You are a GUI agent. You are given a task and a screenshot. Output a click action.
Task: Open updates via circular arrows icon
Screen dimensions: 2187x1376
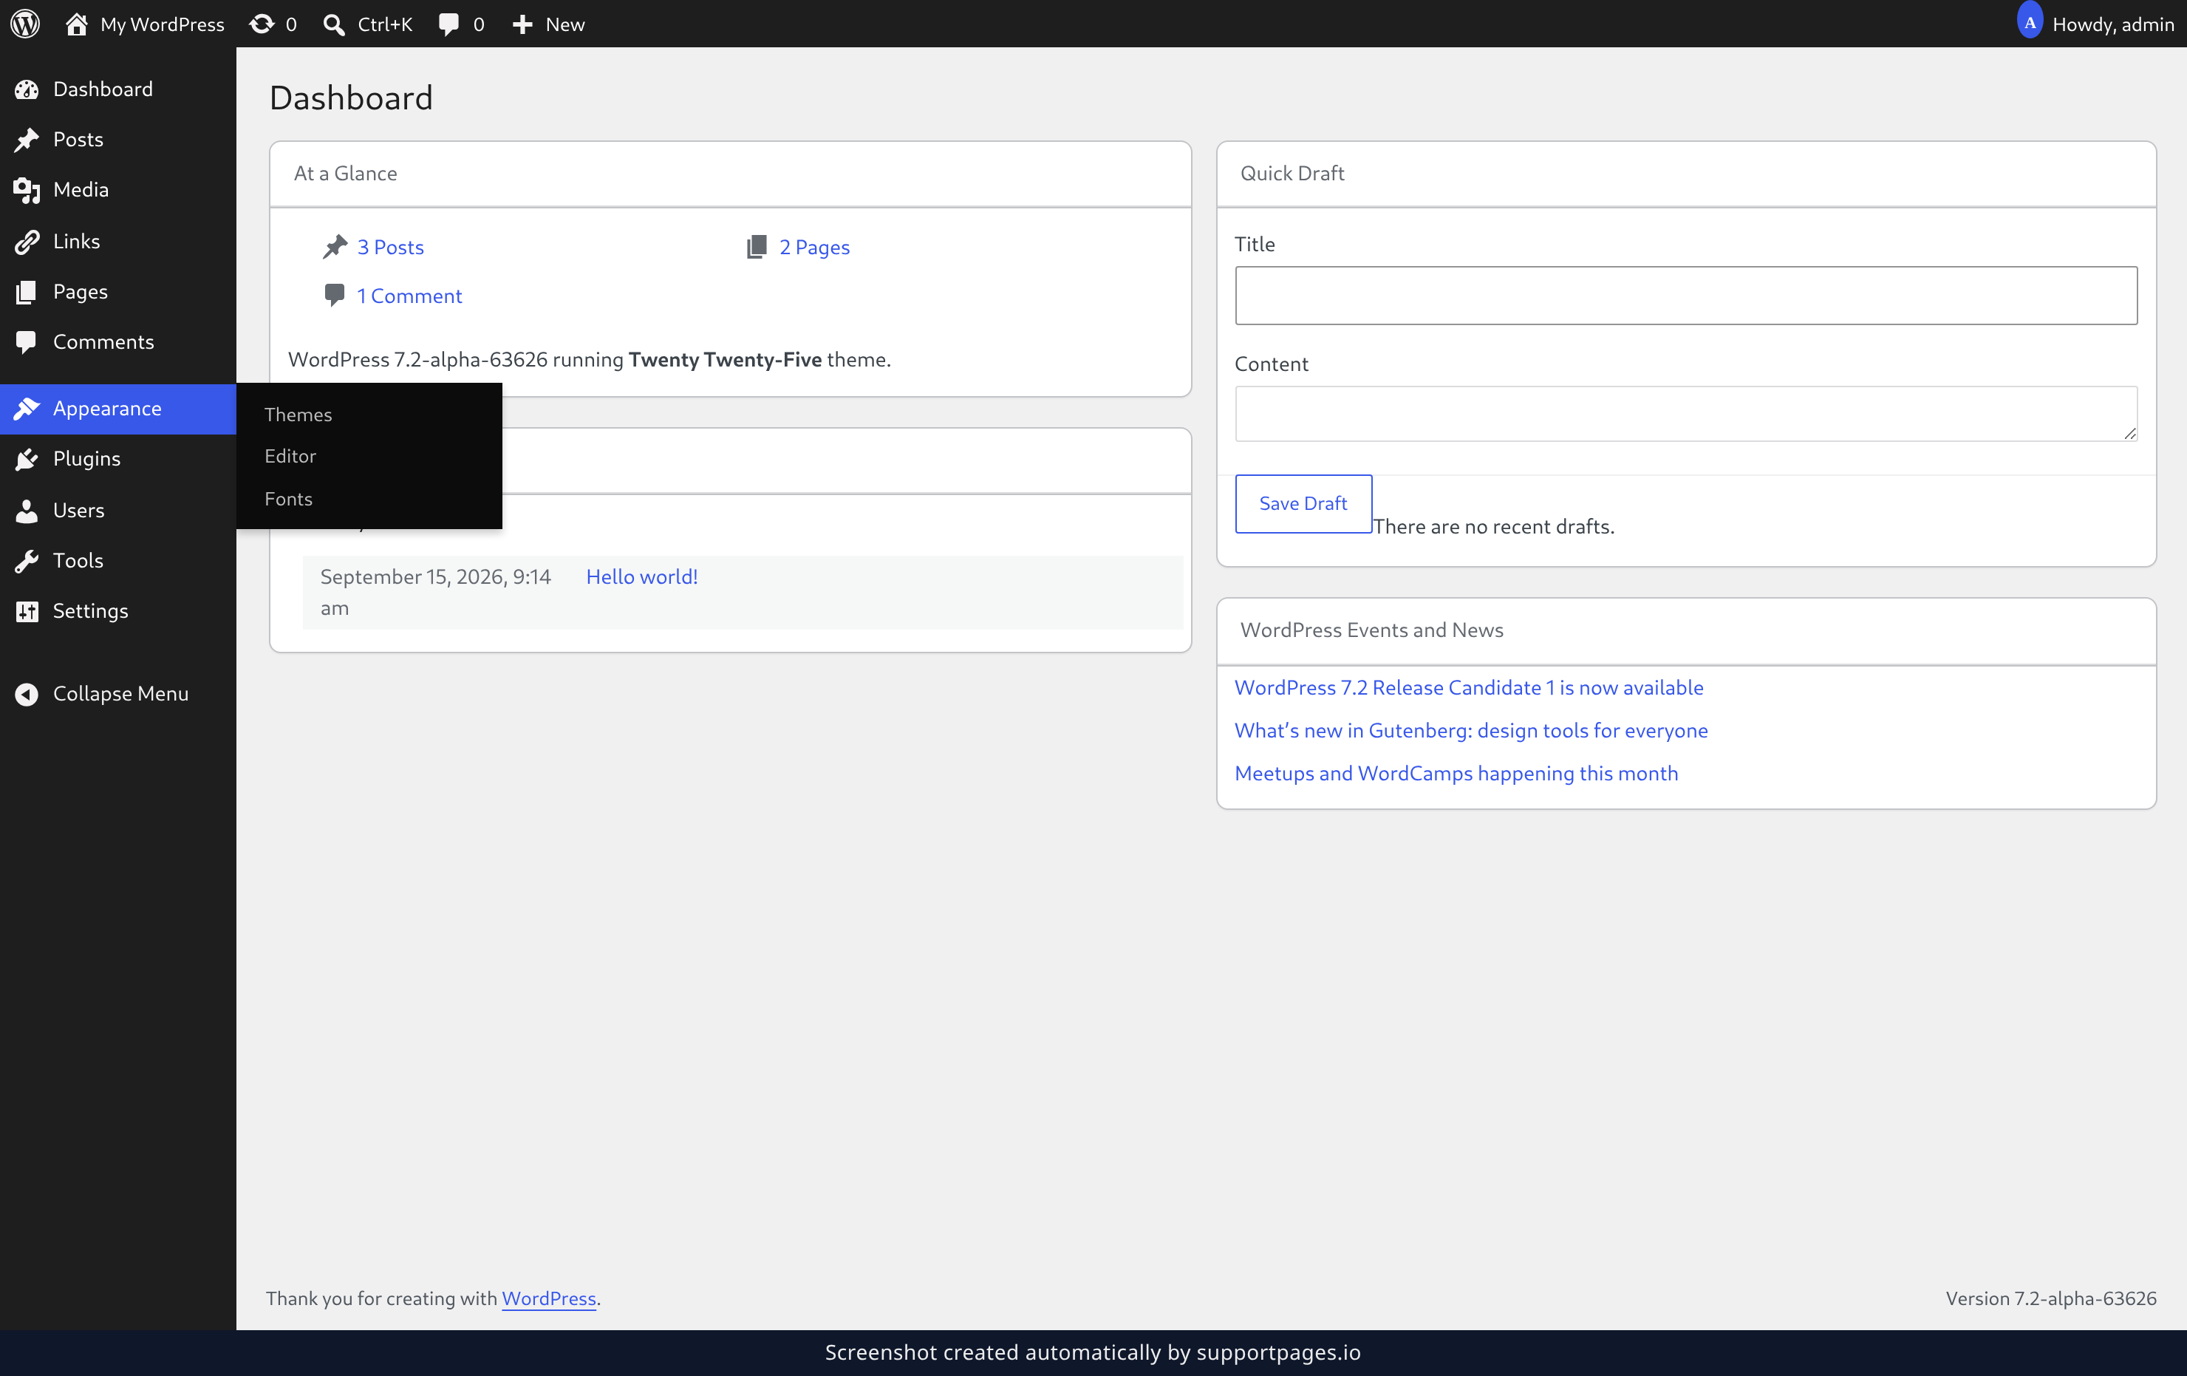pos(262,24)
